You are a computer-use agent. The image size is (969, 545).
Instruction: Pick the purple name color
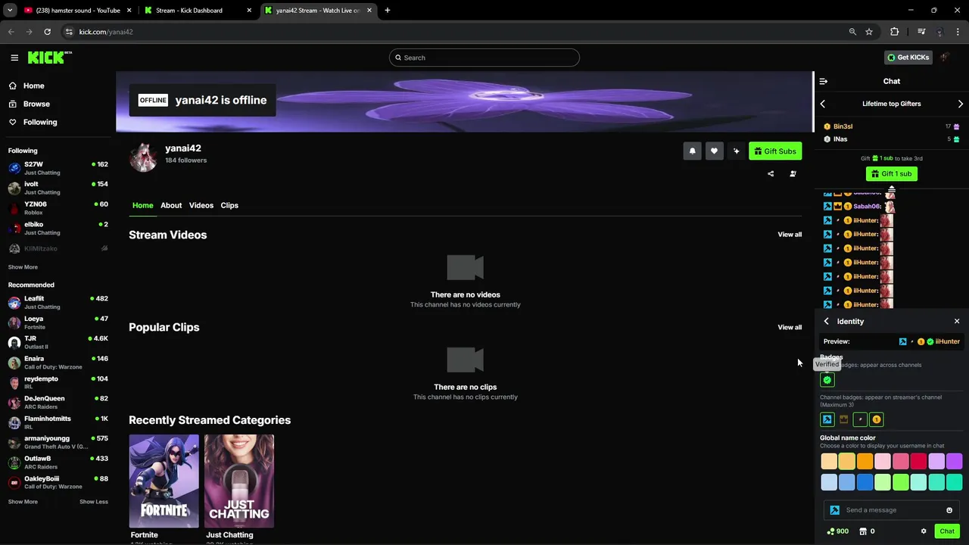click(x=954, y=461)
